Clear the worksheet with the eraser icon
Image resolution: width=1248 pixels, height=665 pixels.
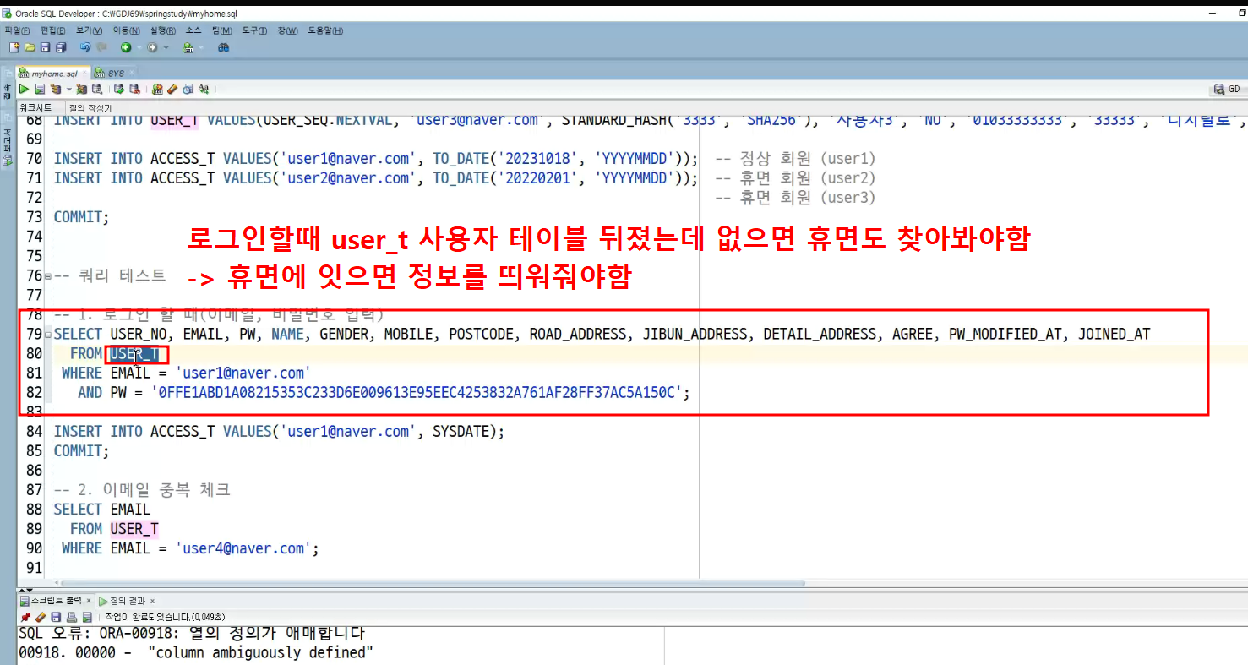point(172,89)
